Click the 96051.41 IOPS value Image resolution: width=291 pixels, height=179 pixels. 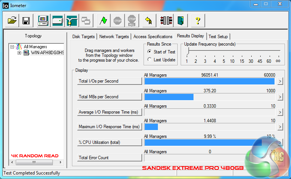pos(210,75)
